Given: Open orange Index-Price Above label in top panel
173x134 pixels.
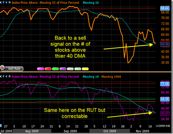Looking at the screenshot, I should [x=25, y=3].
